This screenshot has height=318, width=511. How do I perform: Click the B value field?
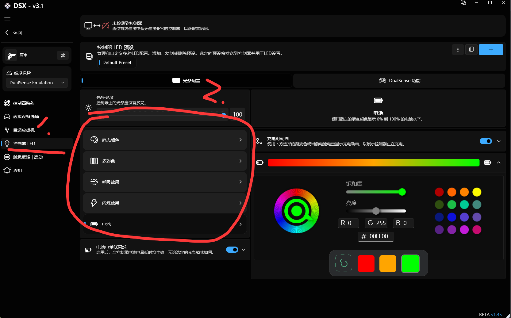404,223
